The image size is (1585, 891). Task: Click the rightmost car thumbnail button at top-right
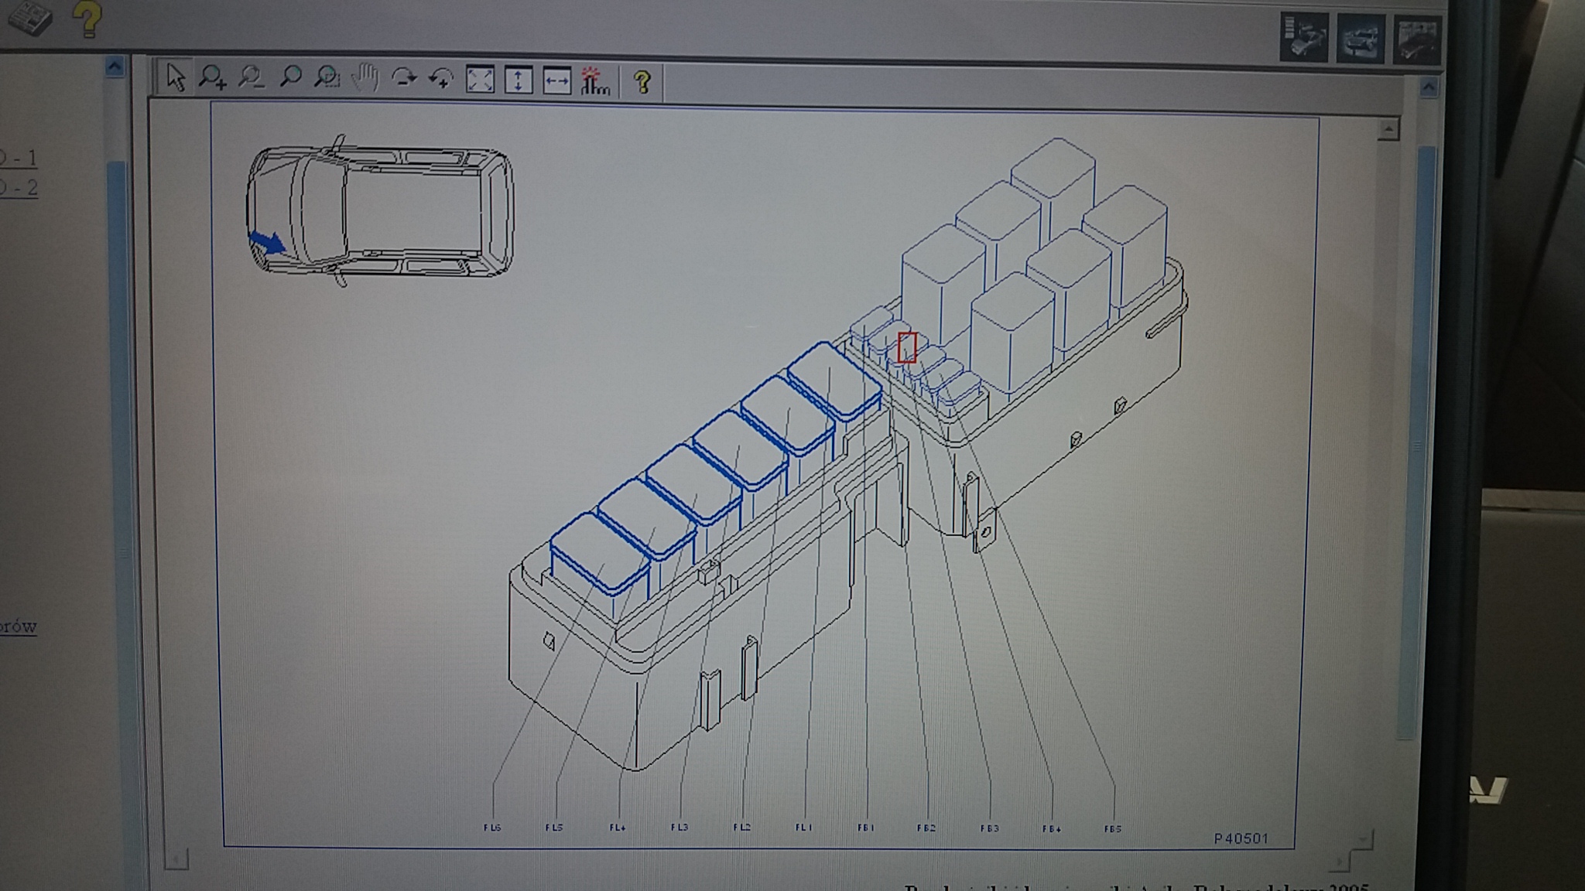pos(1416,39)
